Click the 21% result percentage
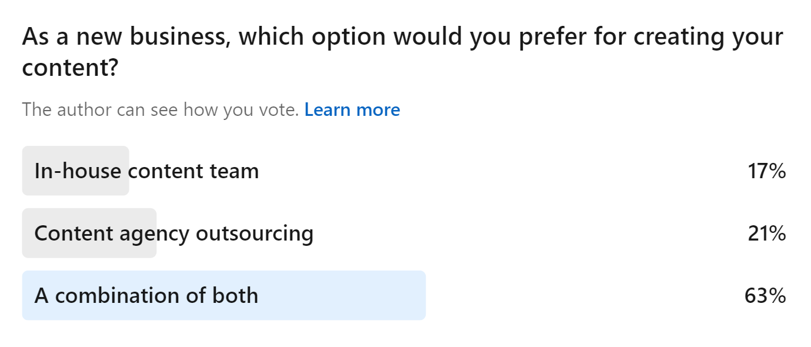 click(766, 233)
